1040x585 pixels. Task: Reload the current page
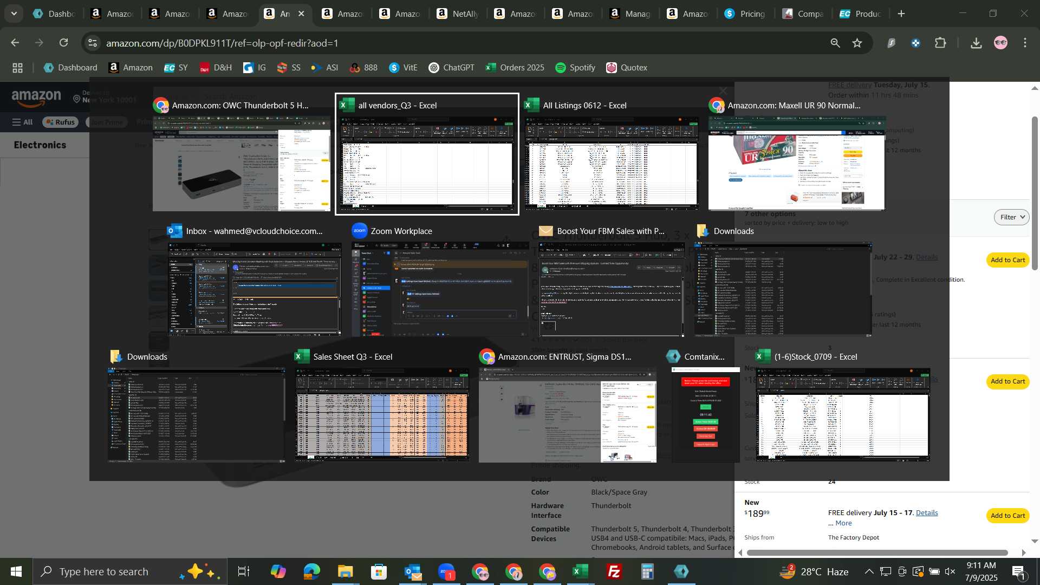64,43
